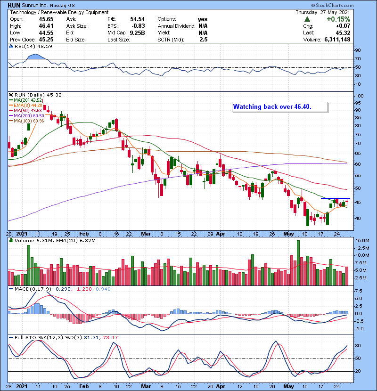This screenshot has height=391, width=377.
Task: Click the RSI panel indicator icon
Action: click(11, 46)
